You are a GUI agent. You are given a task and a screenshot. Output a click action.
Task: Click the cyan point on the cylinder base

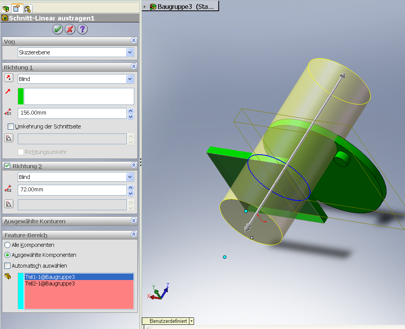246,211
